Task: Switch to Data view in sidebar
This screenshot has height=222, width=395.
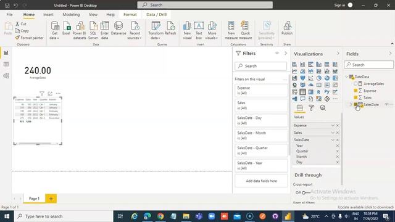Action: point(6,64)
